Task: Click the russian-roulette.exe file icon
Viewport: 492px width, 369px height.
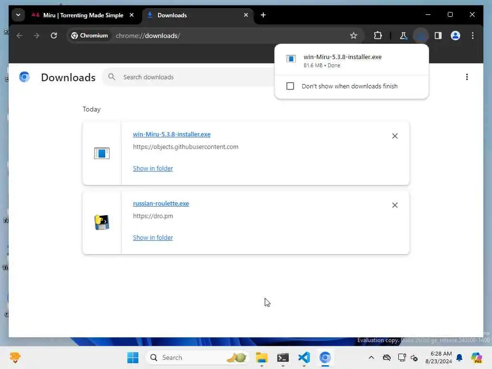Action: [102, 222]
